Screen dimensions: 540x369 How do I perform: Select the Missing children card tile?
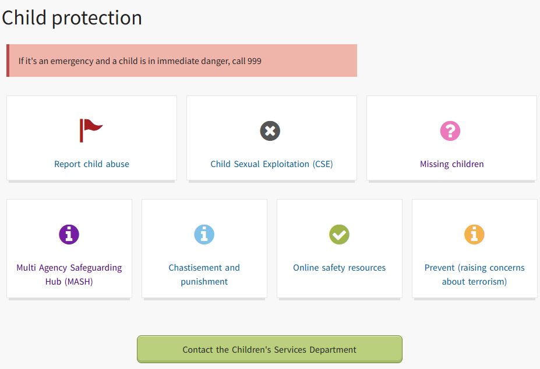(x=451, y=139)
